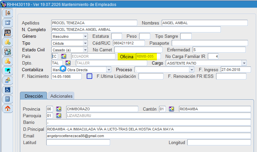Click the Tipo Sangre input field
257x152 pixels.
186,36
